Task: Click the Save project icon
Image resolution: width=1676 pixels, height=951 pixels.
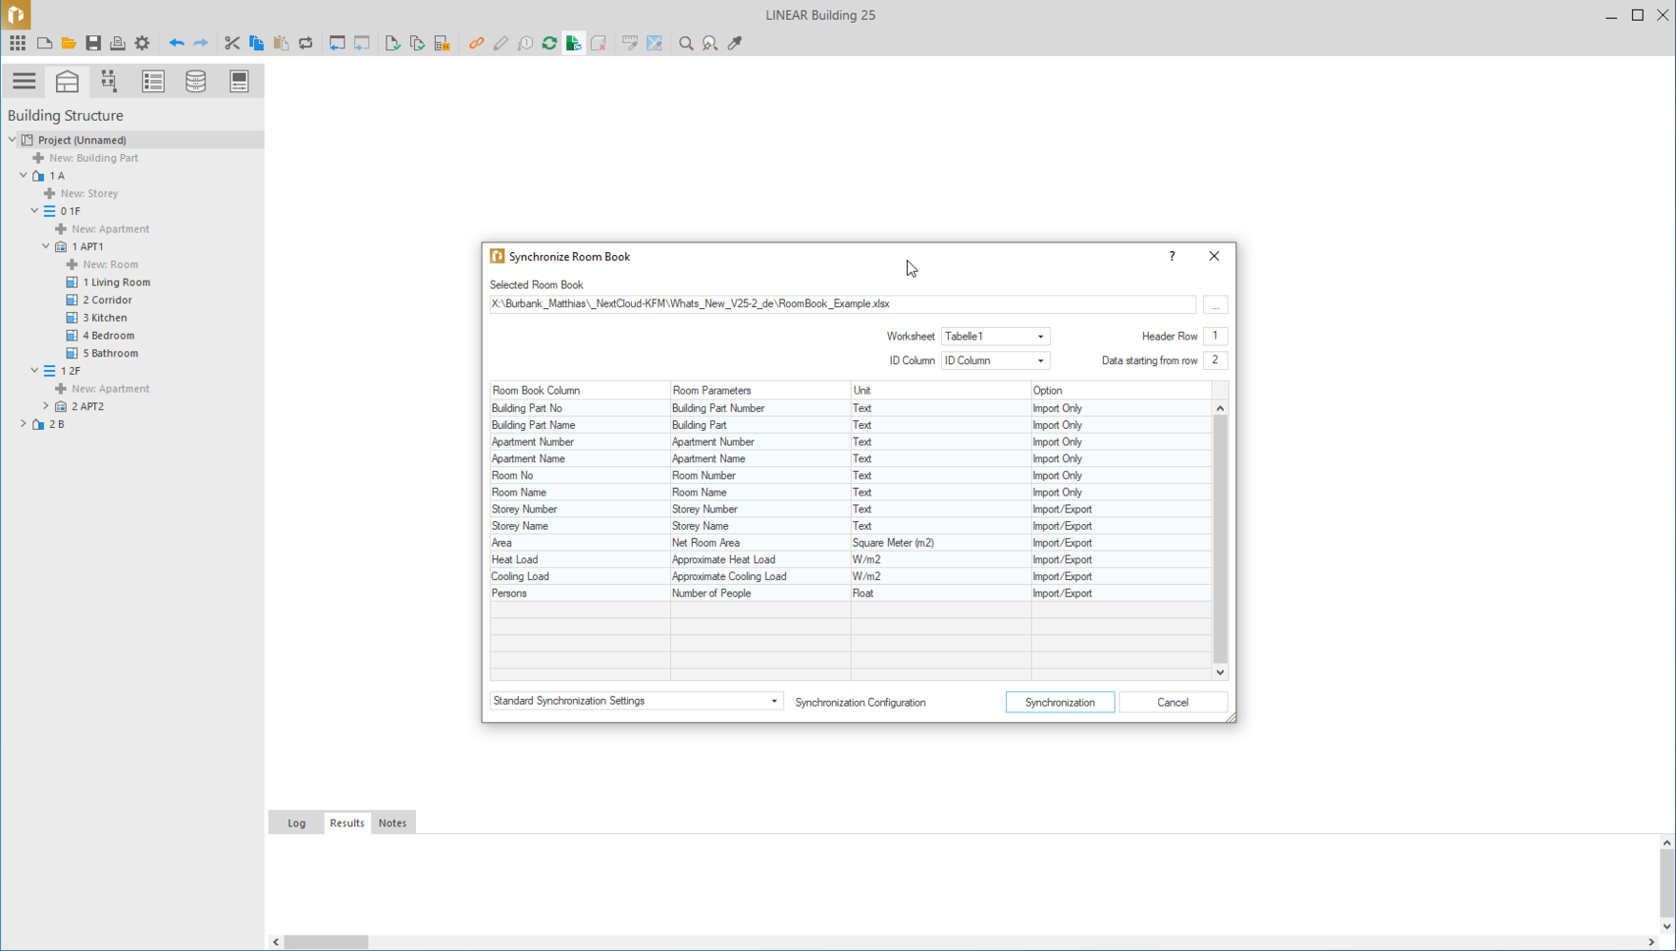Action: pos(93,43)
